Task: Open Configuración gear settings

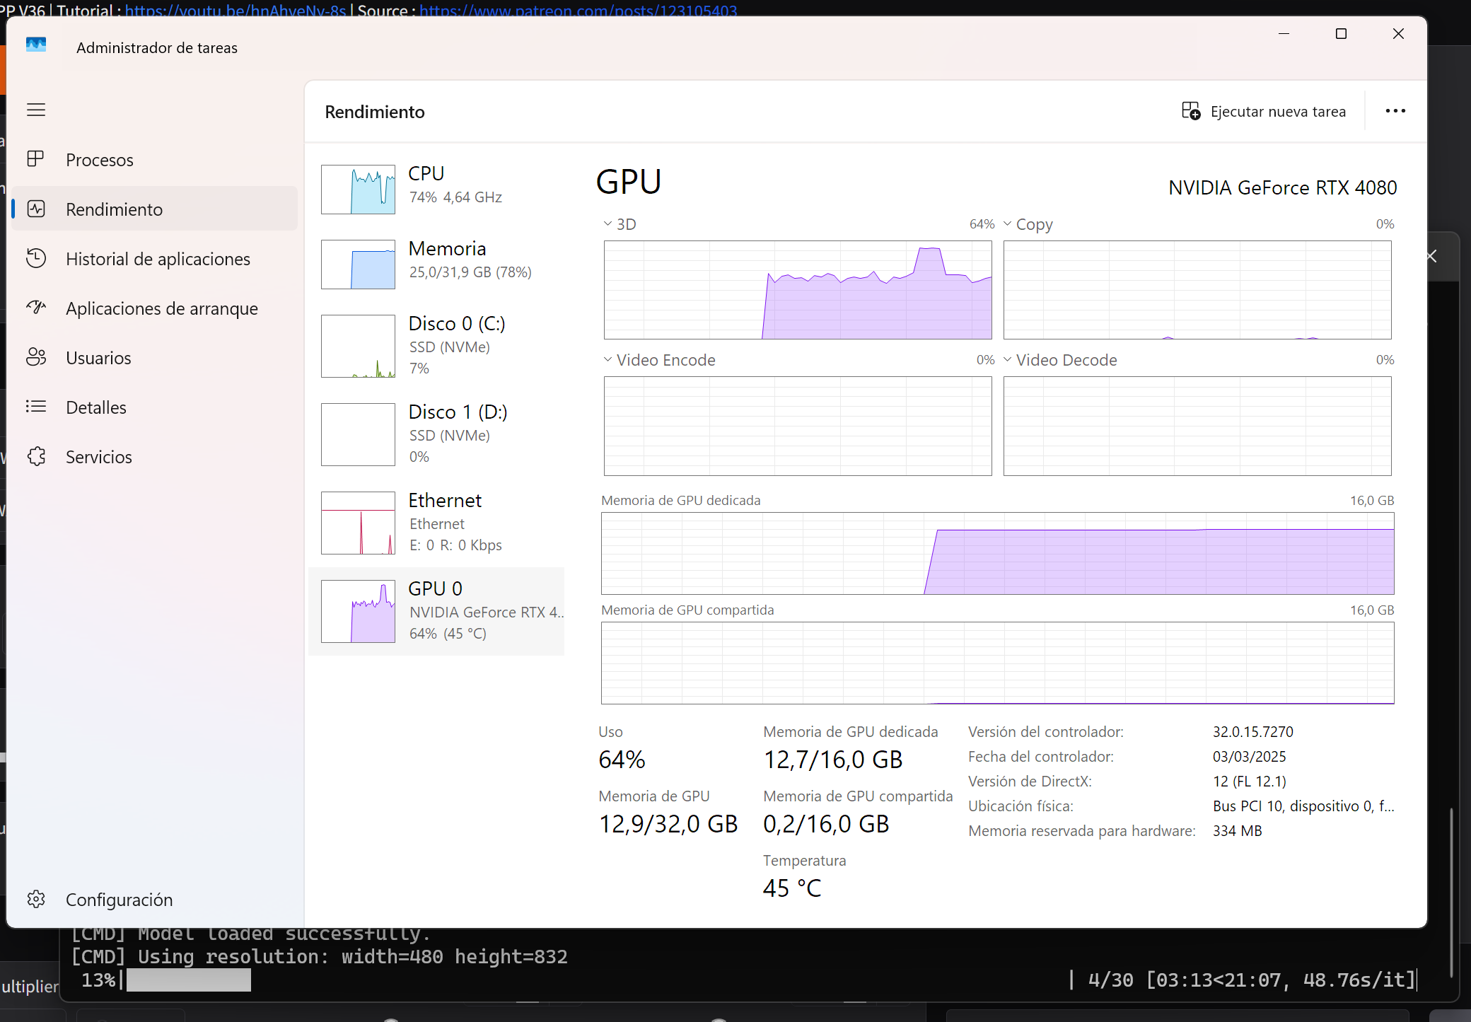Action: tap(36, 899)
